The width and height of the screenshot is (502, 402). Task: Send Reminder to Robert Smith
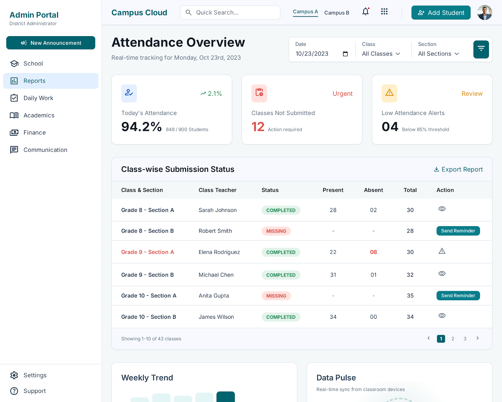click(x=458, y=231)
